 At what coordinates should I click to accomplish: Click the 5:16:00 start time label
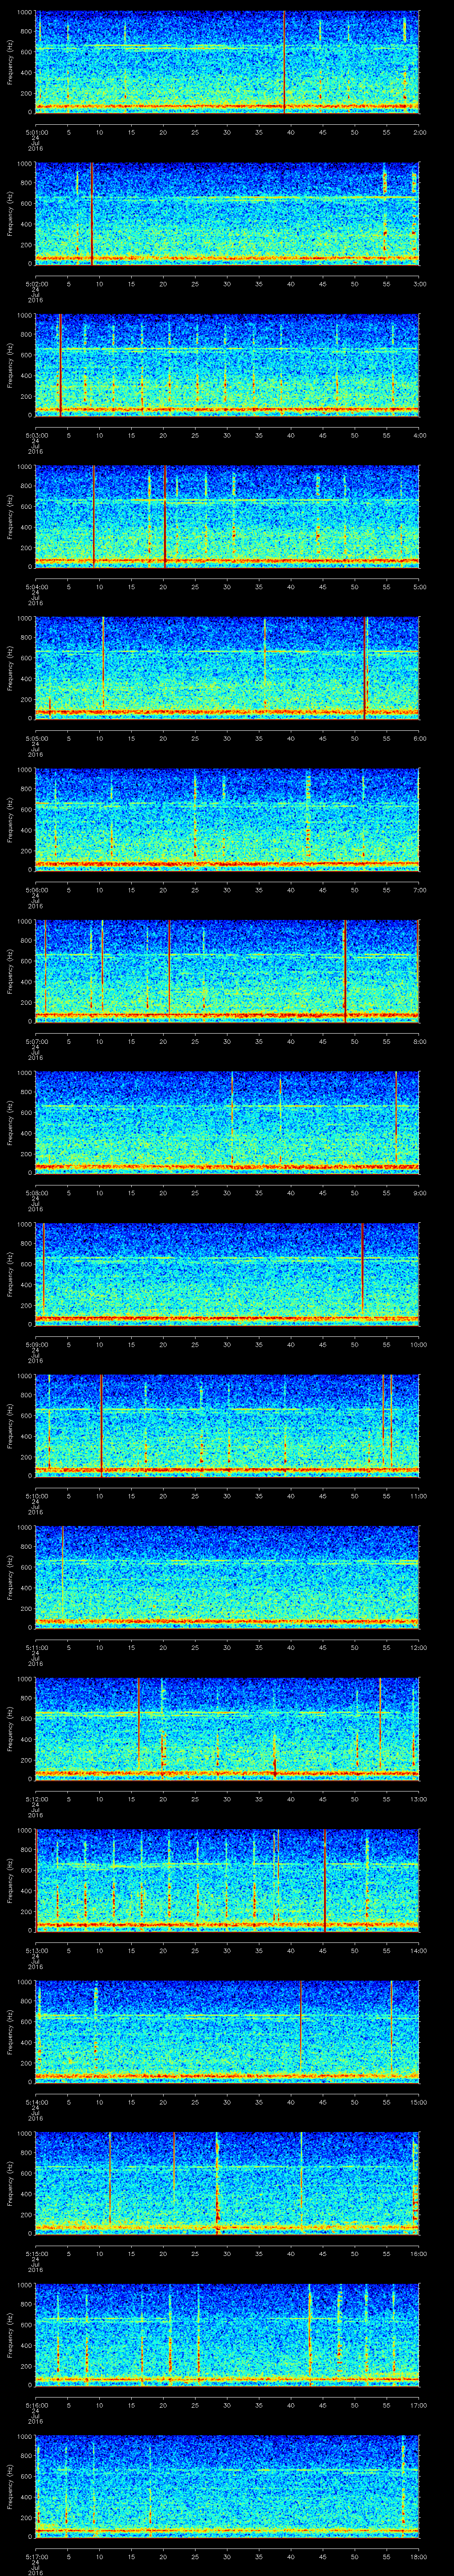coord(36,2404)
